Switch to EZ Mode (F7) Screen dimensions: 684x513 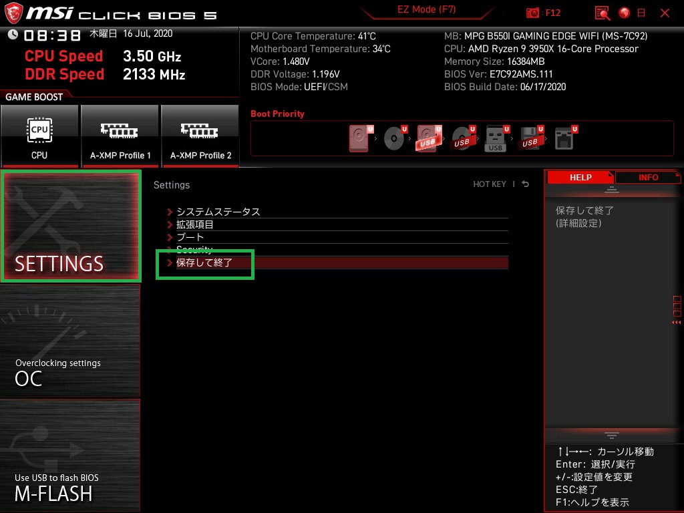[426, 9]
